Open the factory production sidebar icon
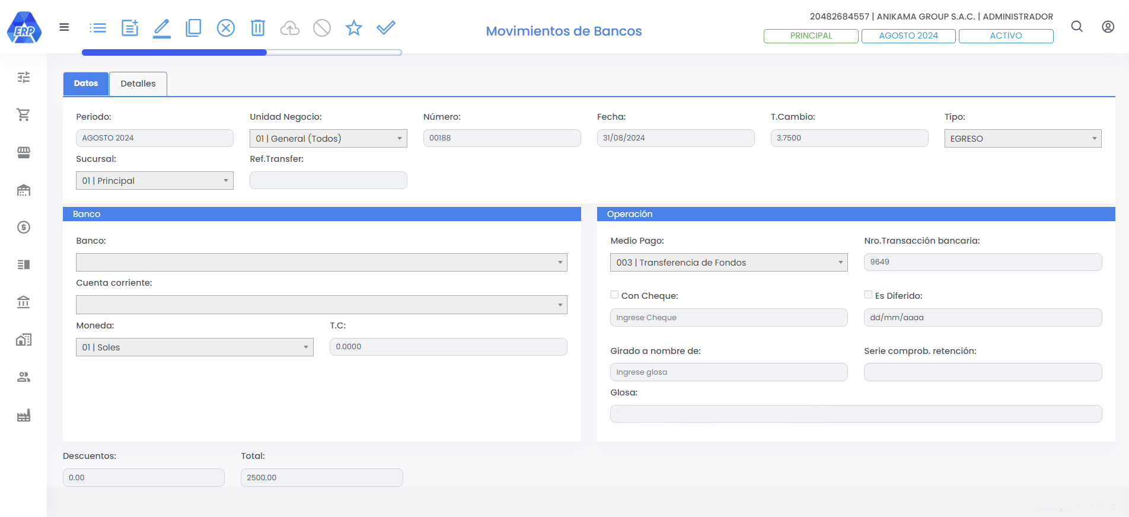This screenshot has width=1129, height=517. pyautogui.click(x=24, y=415)
